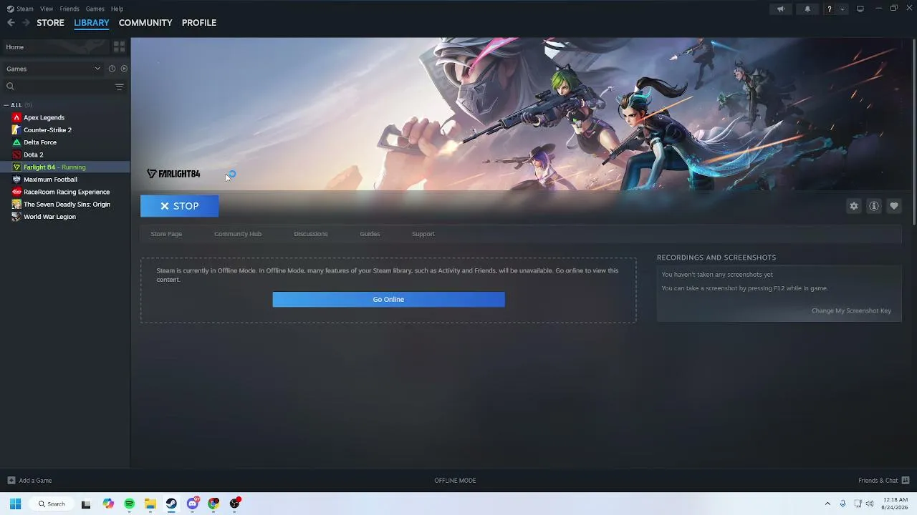Go to the PROFILE tab
This screenshot has width=917, height=515.
tap(199, 23)
